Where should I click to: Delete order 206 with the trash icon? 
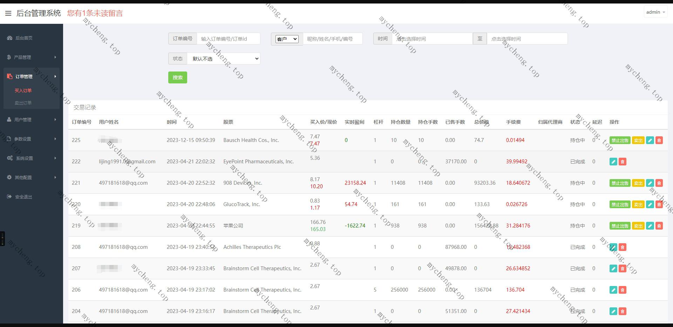(x=623, y=290)
